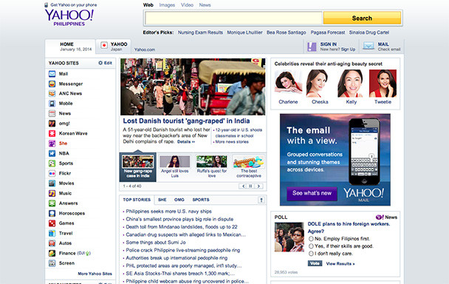
Task: Click the Yahoo.com link
Action: pos(145,50)
